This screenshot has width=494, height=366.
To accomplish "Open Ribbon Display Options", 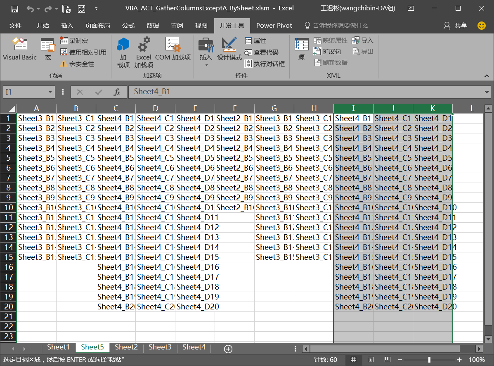I will click(x=411, y=9).
